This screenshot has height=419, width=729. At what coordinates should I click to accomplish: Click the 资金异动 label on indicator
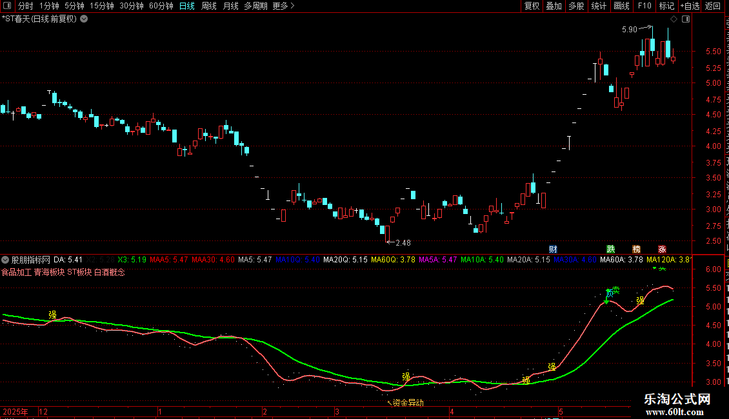coord(408,403)
